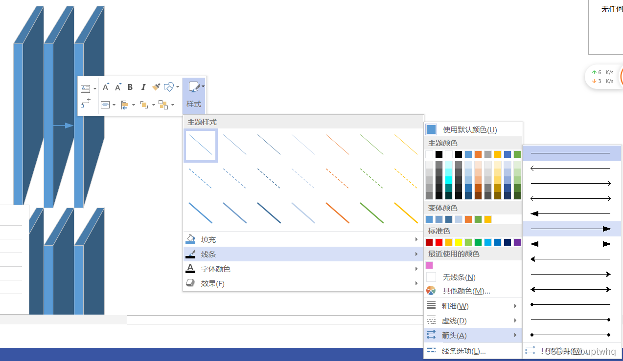Click the horizontal scrollbar below the canvas

pos(275,319)
